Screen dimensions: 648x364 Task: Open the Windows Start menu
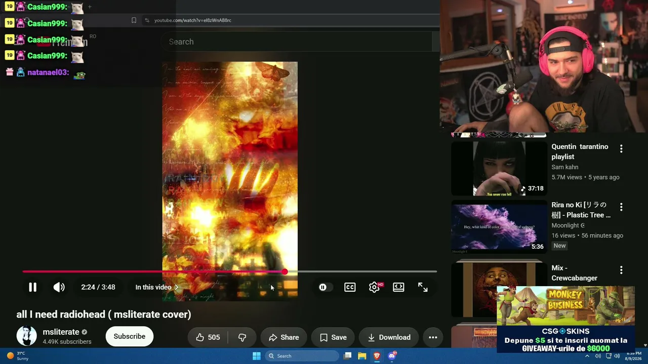tap(257, 356)
